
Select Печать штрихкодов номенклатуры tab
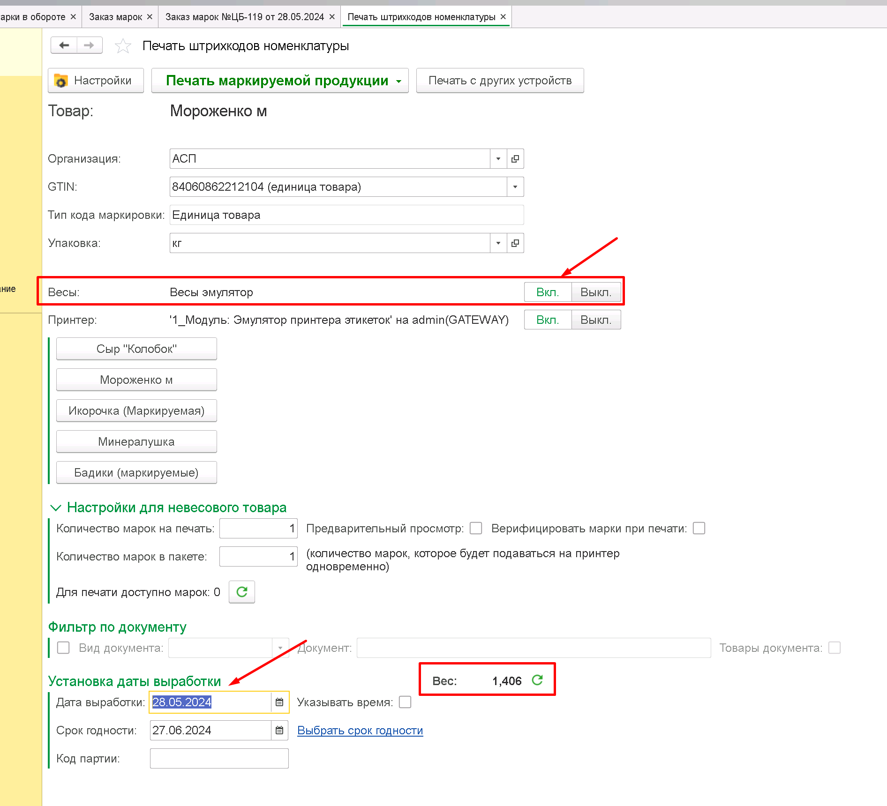[x=421, y=17]
